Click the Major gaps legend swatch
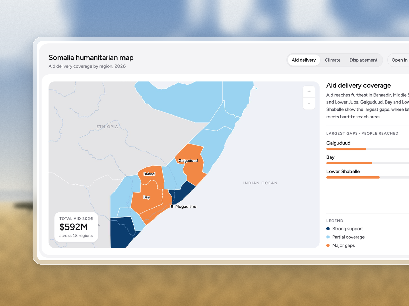The height and width of the screenshot is (306, 409). pos(328,246)
